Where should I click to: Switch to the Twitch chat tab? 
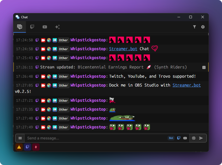[x=32, y=27]
